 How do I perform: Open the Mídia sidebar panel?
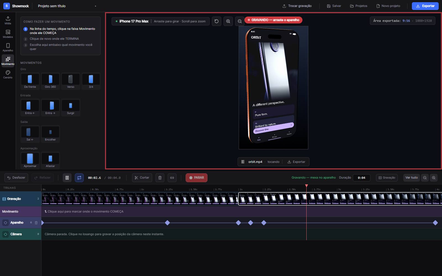[8, 20]
